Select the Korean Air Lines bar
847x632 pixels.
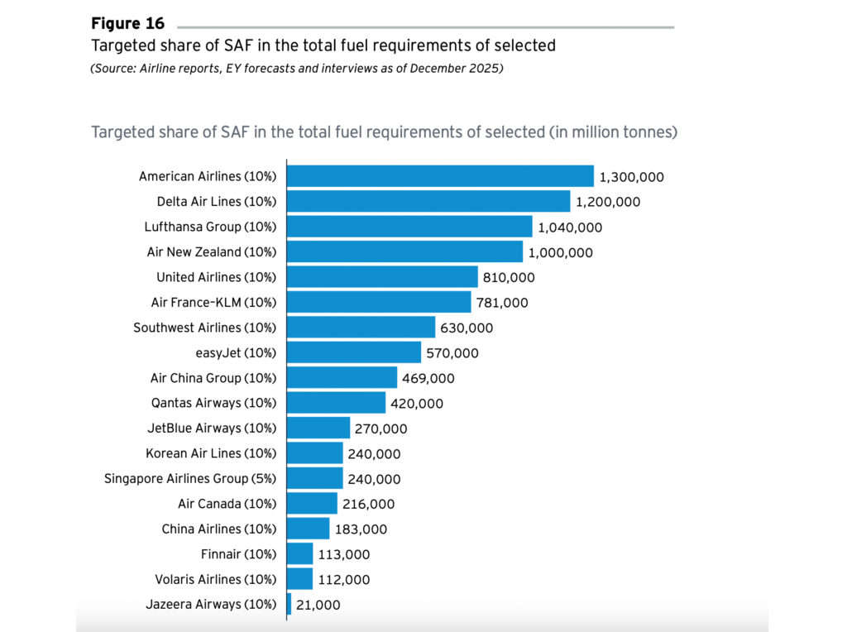coord(314,453)
